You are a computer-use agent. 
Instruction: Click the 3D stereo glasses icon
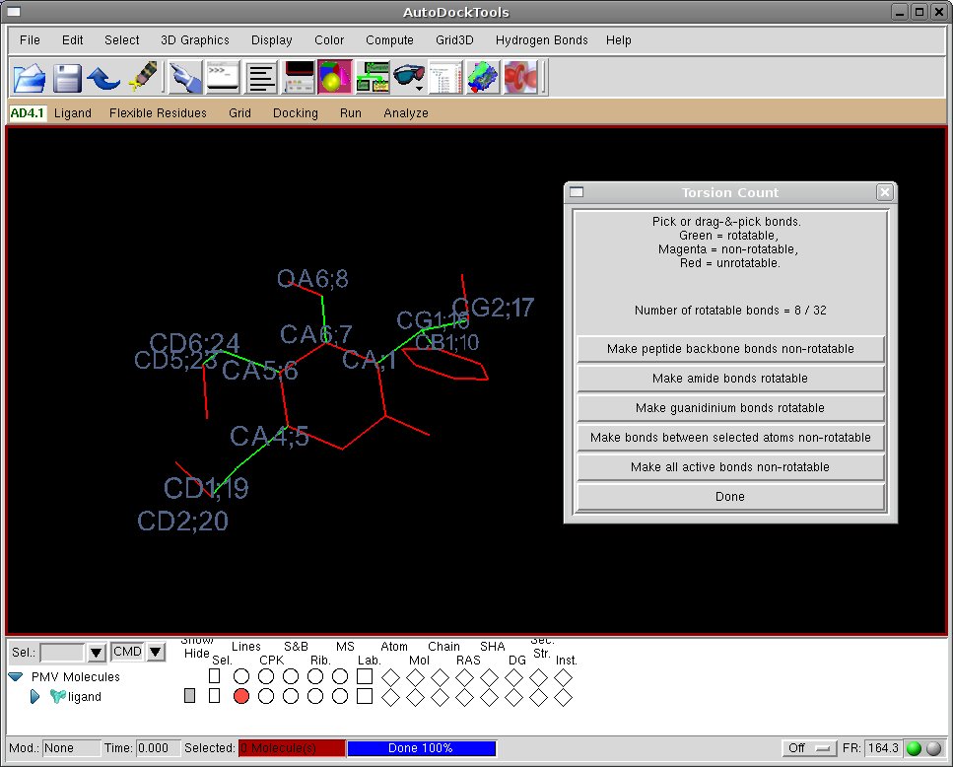[408, 76]
